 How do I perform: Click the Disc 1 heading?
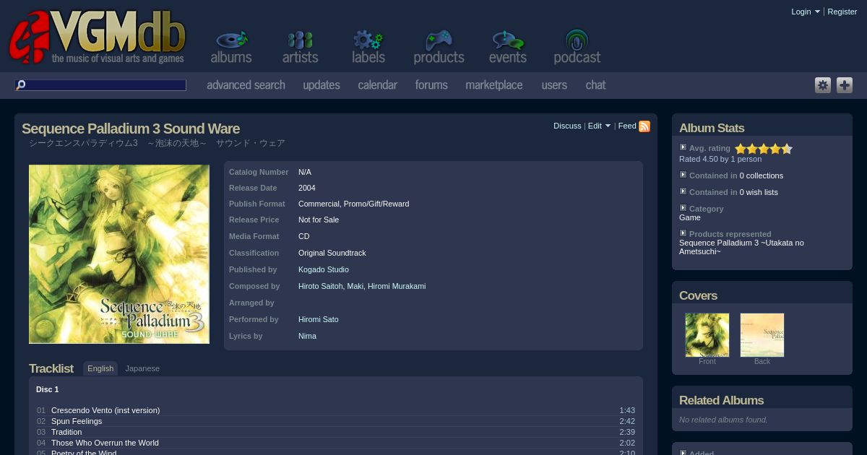coord(48,389)
